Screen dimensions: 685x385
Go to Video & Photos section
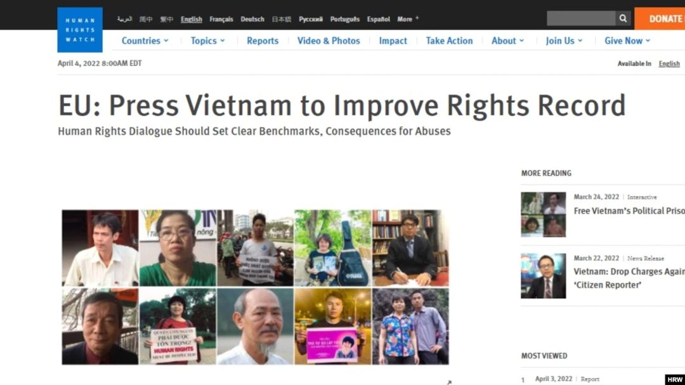pyautogui.click(x=329, y=41)
